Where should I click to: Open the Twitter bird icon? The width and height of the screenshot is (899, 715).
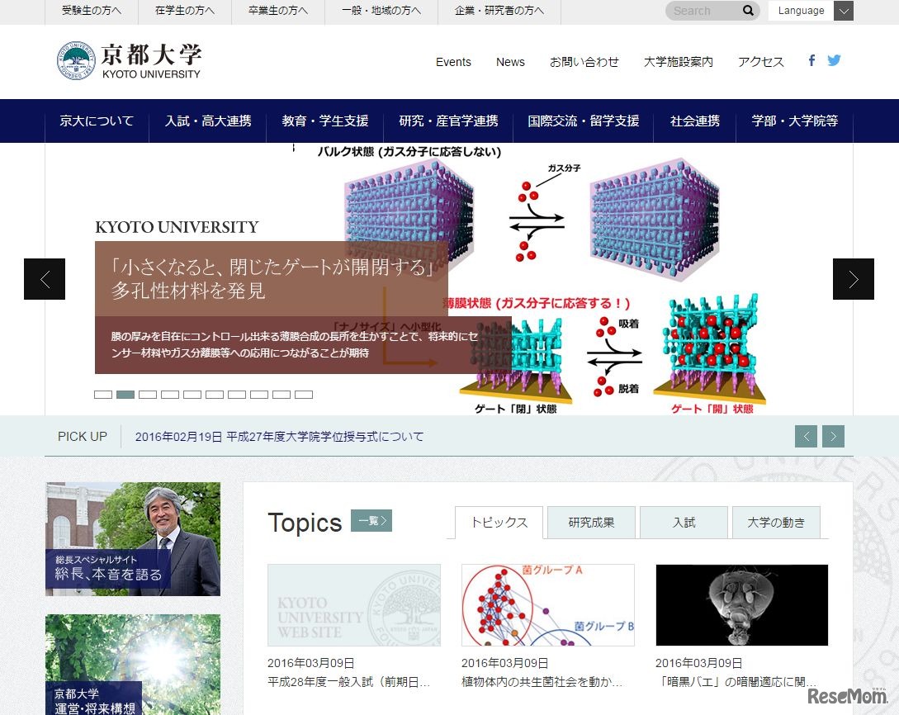835,59
